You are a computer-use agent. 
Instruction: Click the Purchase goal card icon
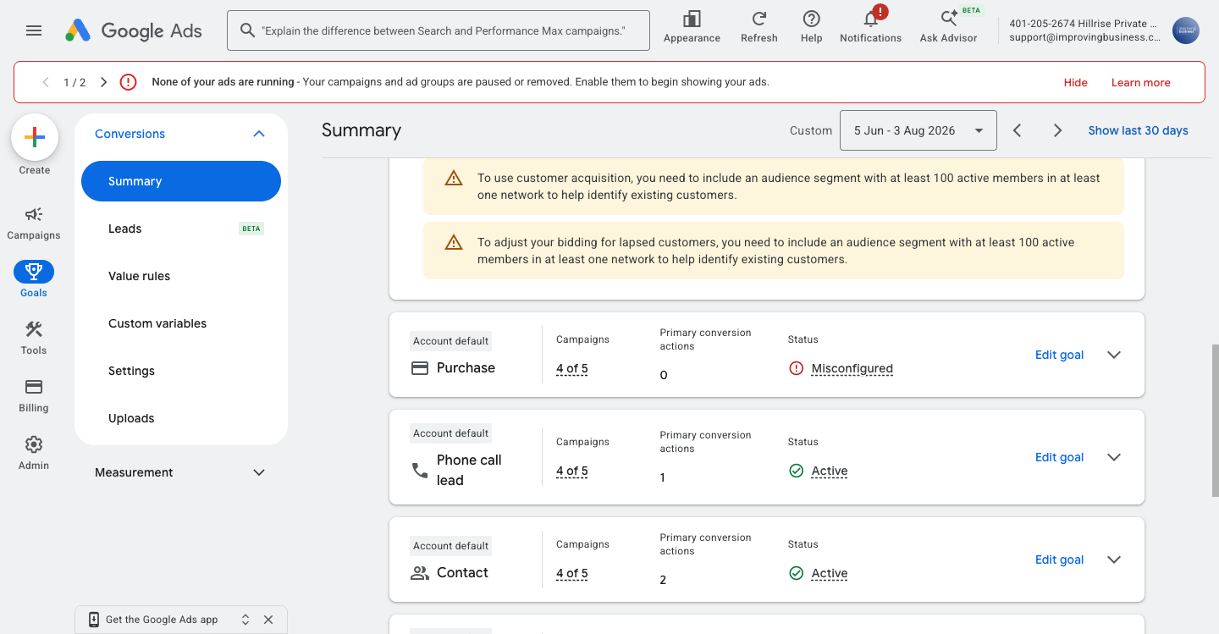click(x=419, y=368)
